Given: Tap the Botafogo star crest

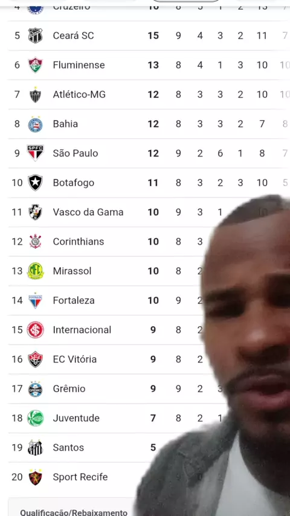Looking at the screenshot, I should click(x=35, y=182).
